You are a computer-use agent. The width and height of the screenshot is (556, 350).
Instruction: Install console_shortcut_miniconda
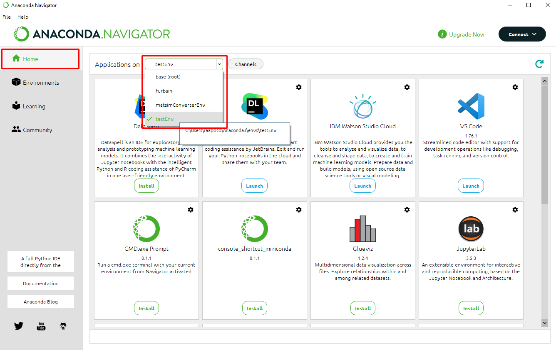(255, 308)
